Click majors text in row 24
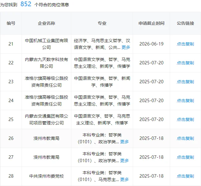Image resolution: width=201 pixels, height=186 pixels. [x=102, y=101]
